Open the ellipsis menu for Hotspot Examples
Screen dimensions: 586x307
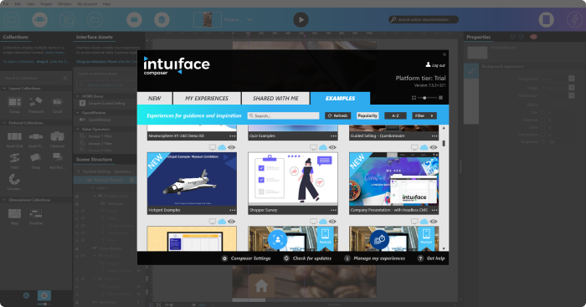[233, 210]
